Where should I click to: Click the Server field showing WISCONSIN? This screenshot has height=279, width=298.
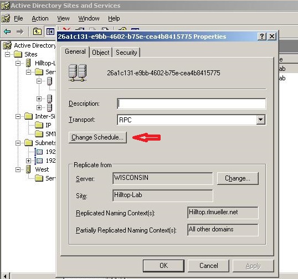(x=163, y=178)
